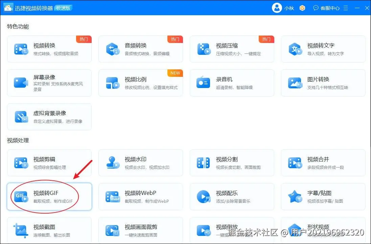Click the 视频转文字 icon
This screenshot has width=371, height=244.
pyautogui.click(x=295, y=49)
